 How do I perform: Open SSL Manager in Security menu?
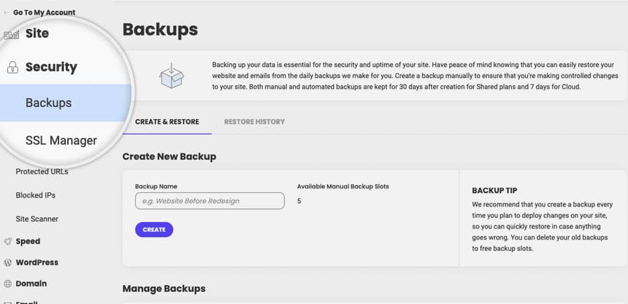[x=61, y=141]
